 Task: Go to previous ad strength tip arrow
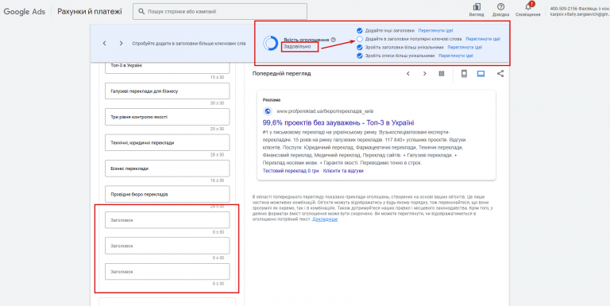pos(104,43)
